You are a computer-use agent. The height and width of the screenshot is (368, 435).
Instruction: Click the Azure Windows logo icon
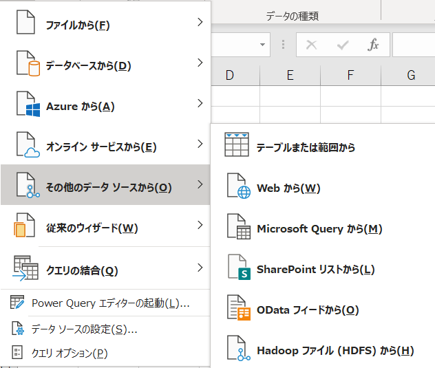click(x=33, y=109)
